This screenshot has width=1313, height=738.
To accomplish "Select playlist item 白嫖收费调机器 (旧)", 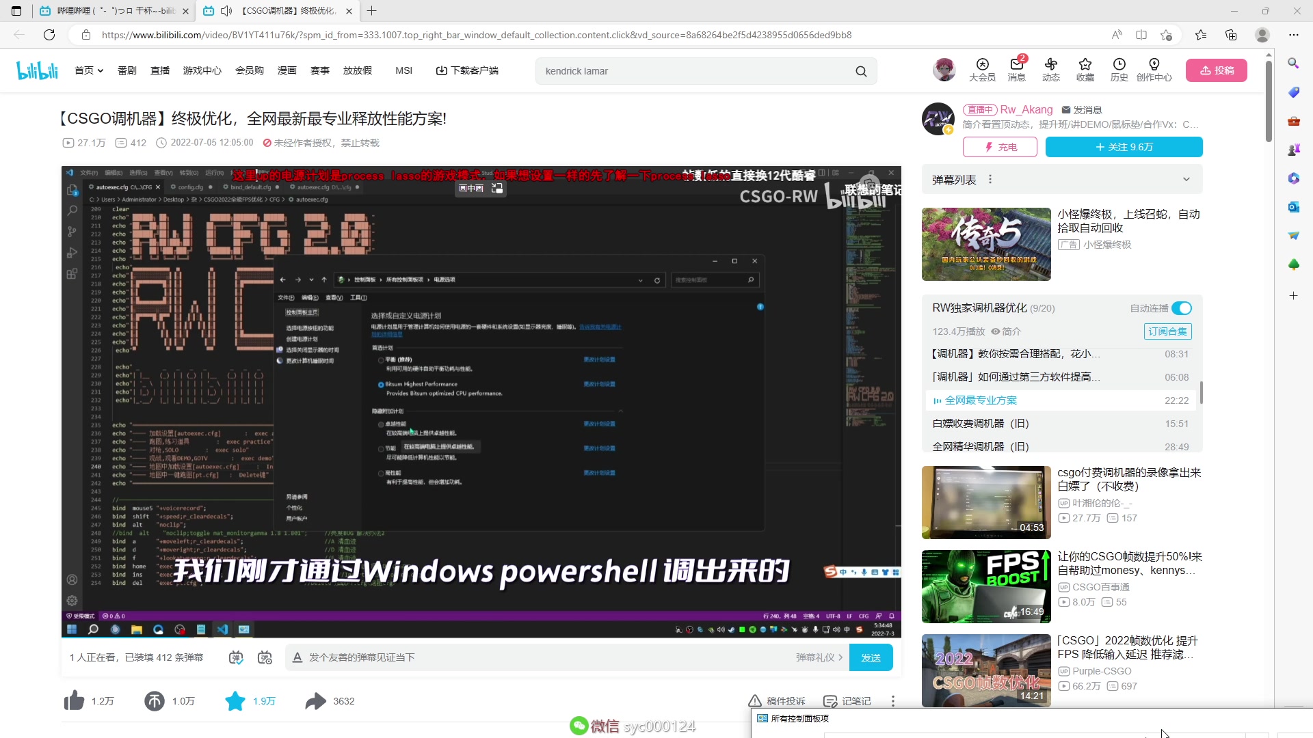I will [x=1061, y=424].
